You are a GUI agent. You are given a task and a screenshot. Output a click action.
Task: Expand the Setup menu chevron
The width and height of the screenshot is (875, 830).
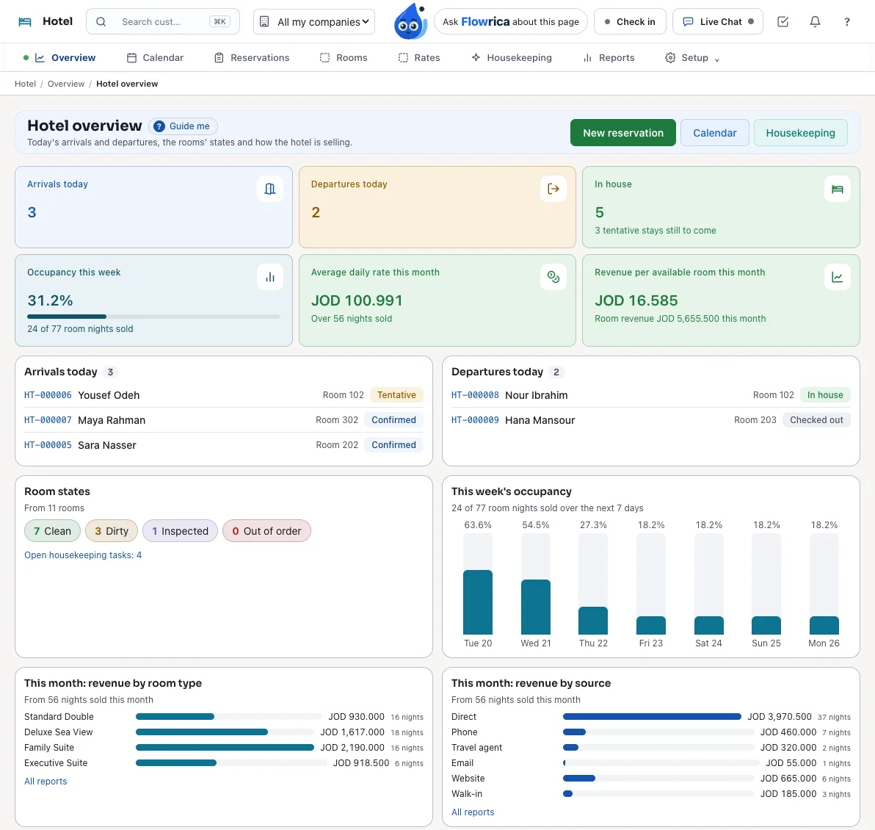pos(717,59)
